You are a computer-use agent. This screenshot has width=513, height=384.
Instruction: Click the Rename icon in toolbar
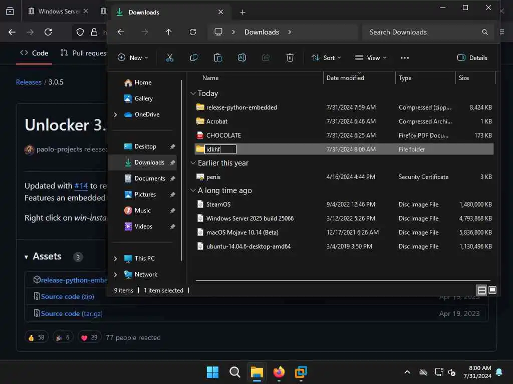[x=242, y=58]
